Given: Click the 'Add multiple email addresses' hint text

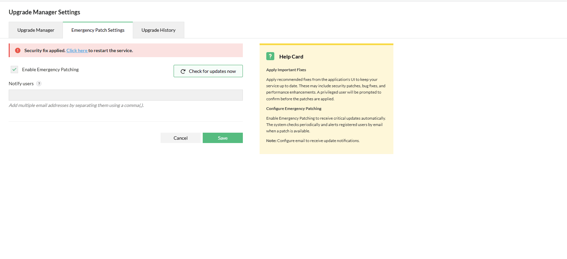Looking at the screenshot, I should point(76,105).
